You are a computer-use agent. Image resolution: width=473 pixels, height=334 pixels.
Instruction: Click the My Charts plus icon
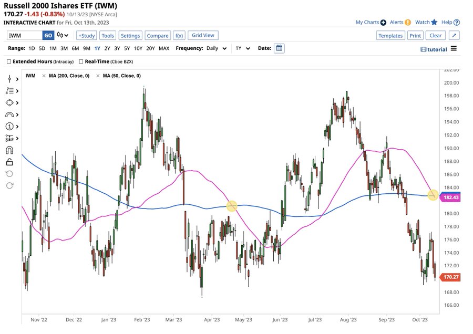pos(383,22)
